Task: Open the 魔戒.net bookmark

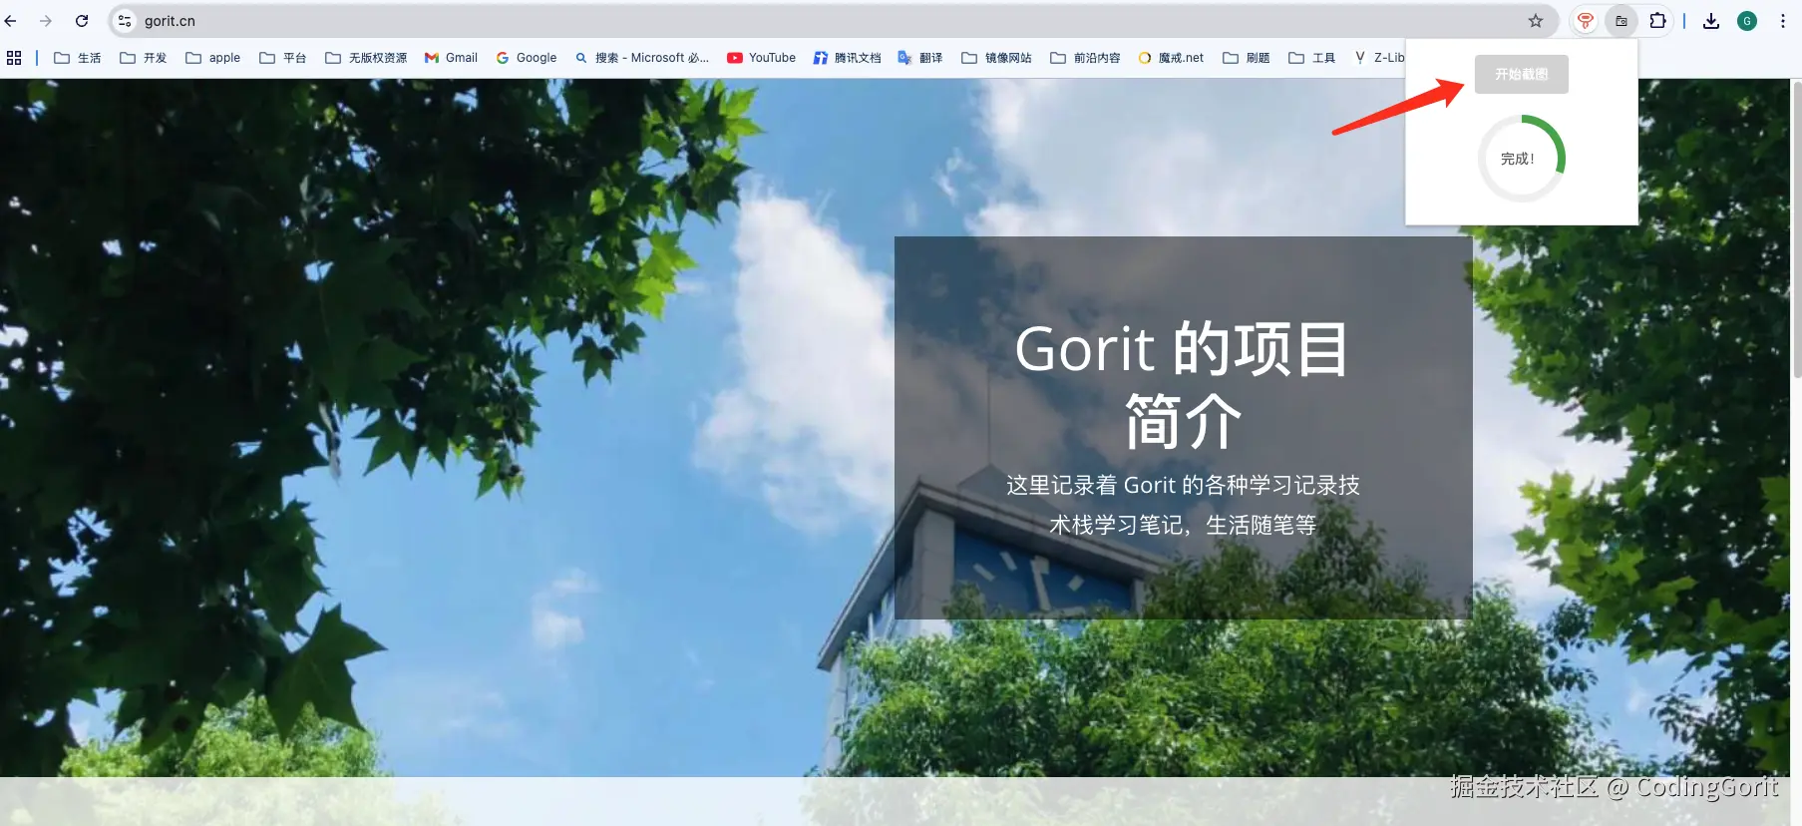Action: pyautogui.click(x=1171, y=58)
